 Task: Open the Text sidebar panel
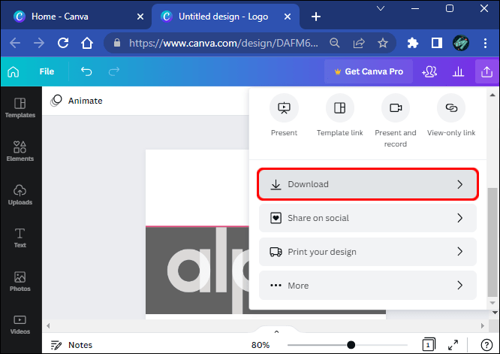pos(20,238)
